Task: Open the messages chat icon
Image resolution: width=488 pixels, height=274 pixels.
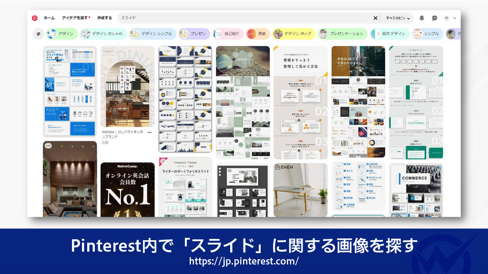Action: pos(434,17)
